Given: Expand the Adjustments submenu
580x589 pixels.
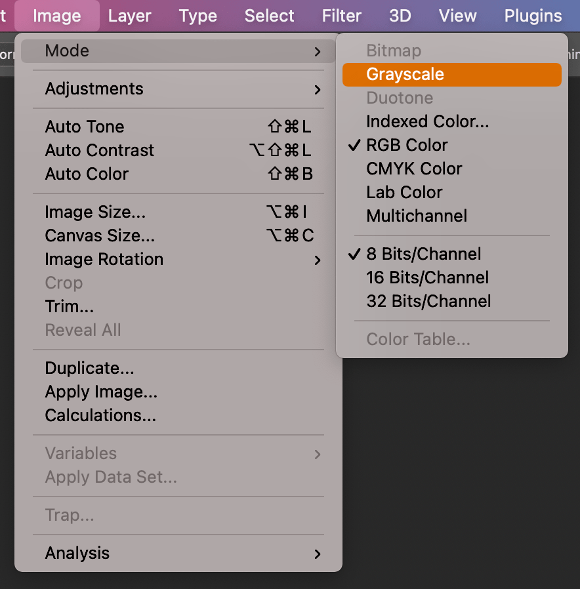Looking at the screenshot, I should pos(94,89).
